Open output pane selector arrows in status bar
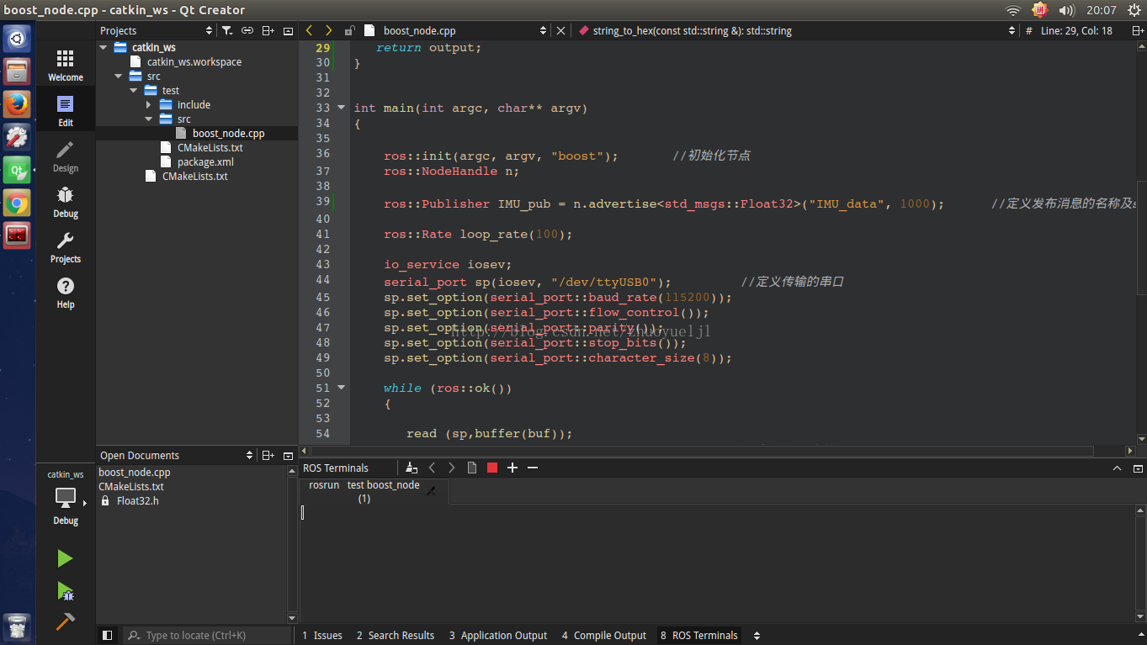The image size is (1147, 645). pos(757,635)
